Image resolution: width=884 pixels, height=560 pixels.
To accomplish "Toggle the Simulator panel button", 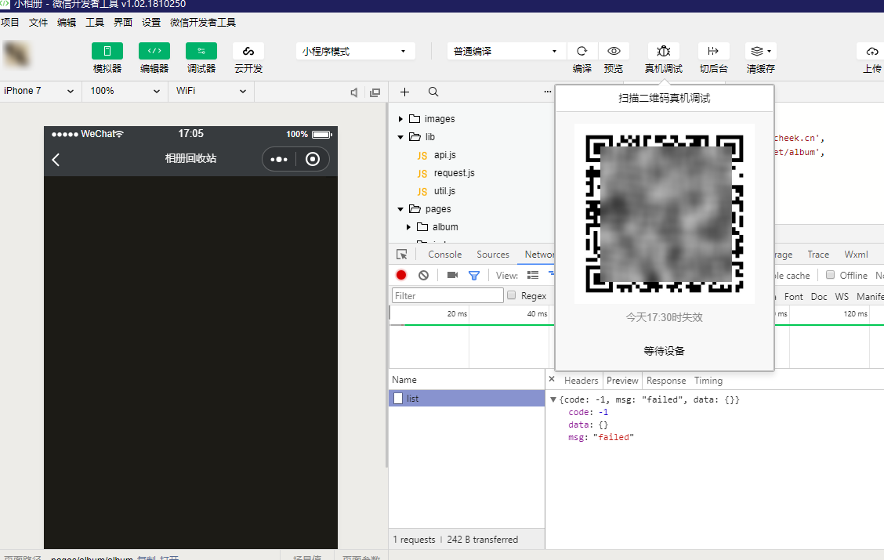I will pos(107,51).
